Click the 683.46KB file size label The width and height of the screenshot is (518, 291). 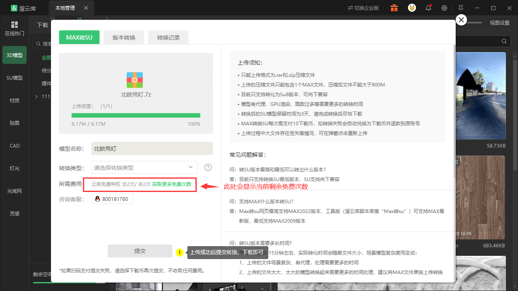tap(494, 245)
